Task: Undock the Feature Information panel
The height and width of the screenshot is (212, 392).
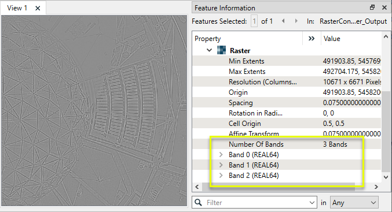Action: tap(372, 8)
